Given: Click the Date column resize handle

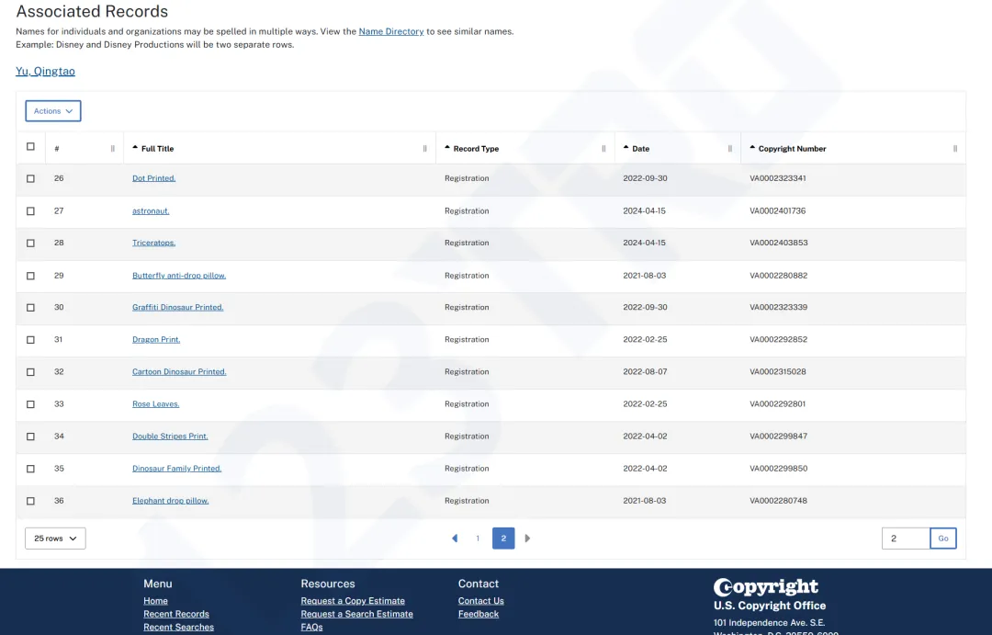Looking at the screenshot, I should coord(730,149).
